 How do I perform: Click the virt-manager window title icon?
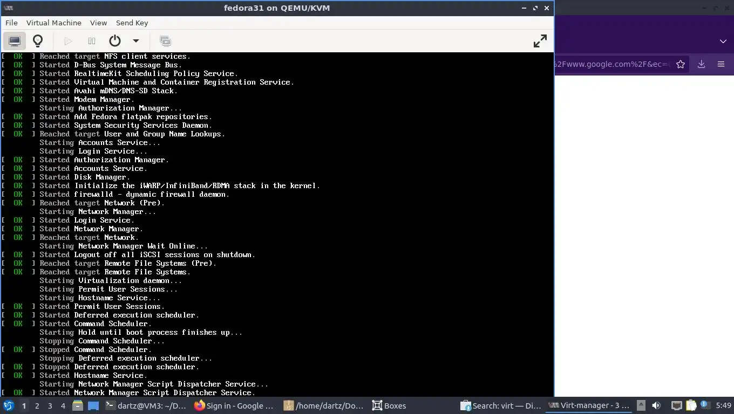pos(8,8)
